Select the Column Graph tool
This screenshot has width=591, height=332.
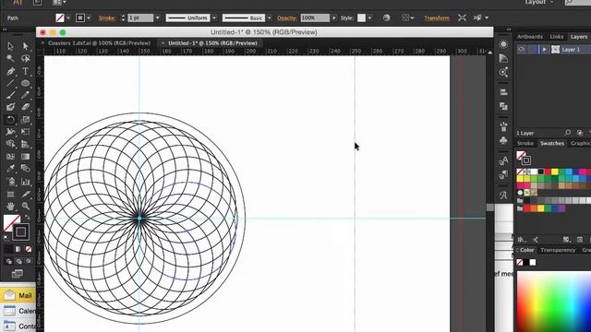[x=25, y=182]
